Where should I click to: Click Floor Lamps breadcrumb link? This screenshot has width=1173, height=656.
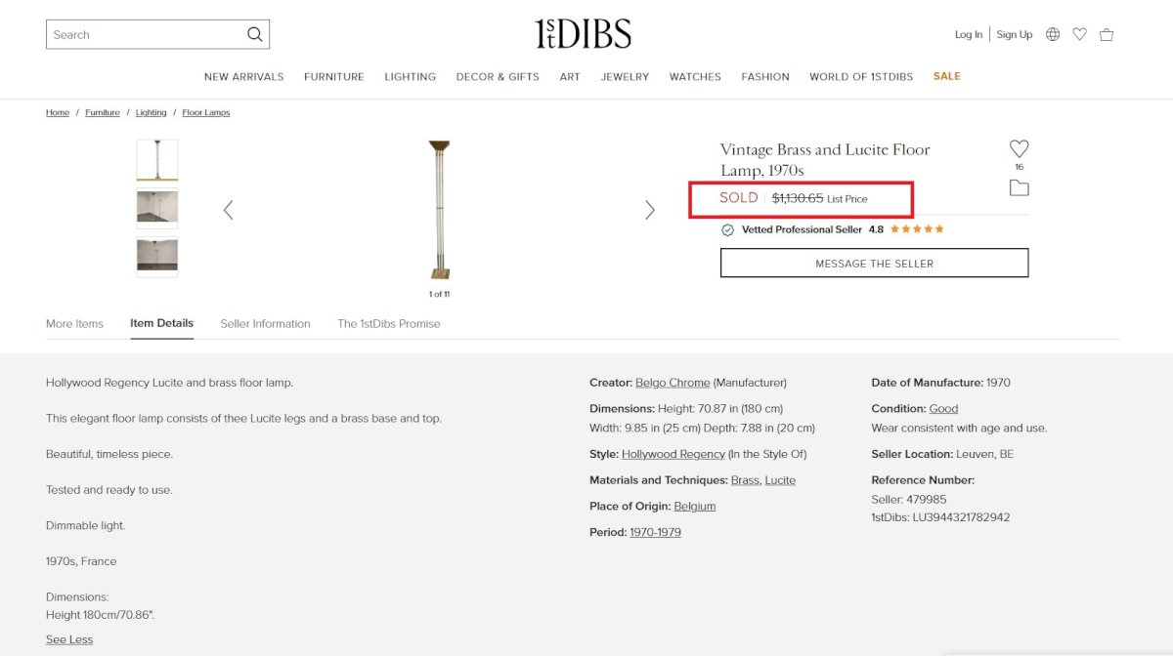point(205,113)
